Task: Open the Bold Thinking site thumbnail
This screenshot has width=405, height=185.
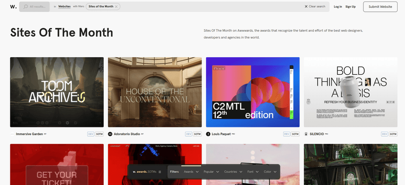Action: 351,92
